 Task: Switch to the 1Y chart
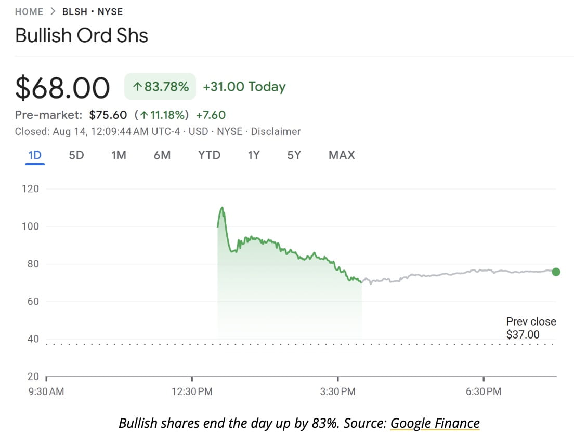(x=253, y=155)
